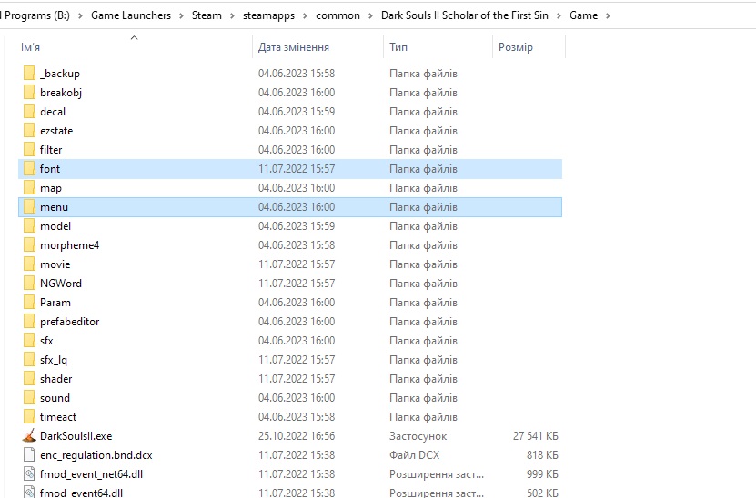Click the decal folder icon
Viewport: 756px width, 498px height.
click(29, 111)
